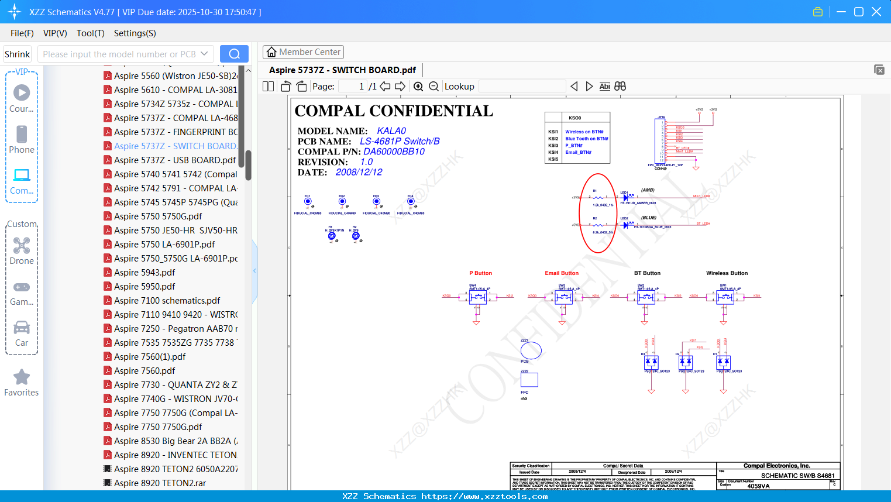Open the Tool(T) menu
This screenshot has width=891, height=502.
click(91, 33)
